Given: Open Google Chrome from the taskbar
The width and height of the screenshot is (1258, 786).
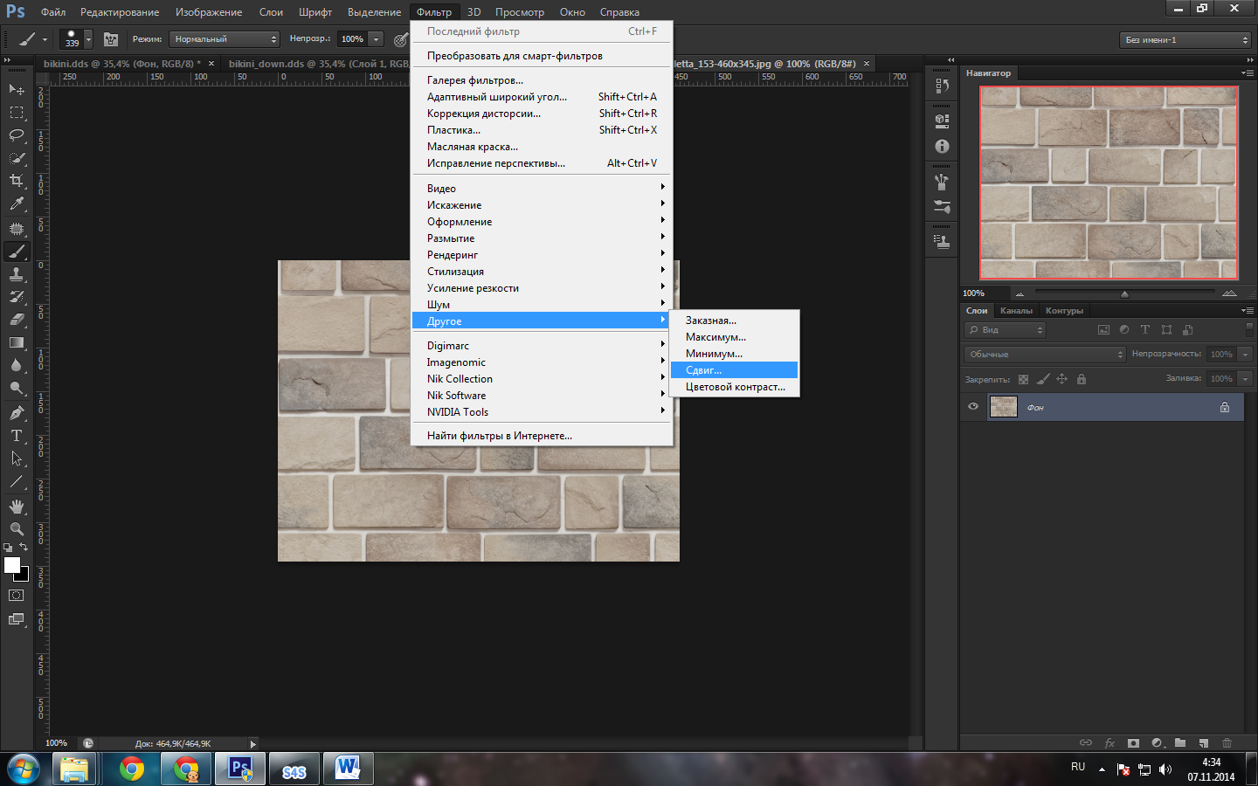Looking at the screenshot, I should (132, 769).
